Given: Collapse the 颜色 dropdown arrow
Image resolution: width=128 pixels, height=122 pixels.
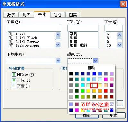Looking at the screenshot, I should pos(95,61).
